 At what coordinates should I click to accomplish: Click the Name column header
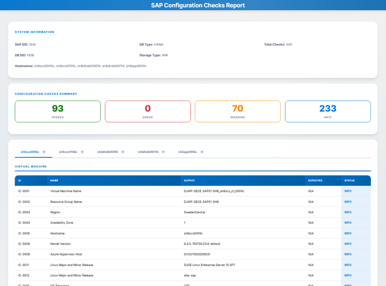coord(54,181)
